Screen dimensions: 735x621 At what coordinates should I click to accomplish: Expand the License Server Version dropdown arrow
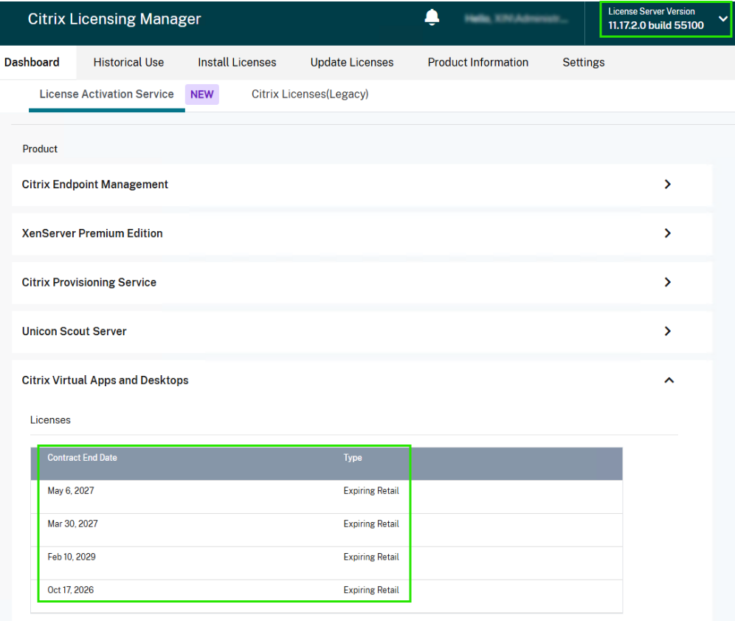pos(723,18)
